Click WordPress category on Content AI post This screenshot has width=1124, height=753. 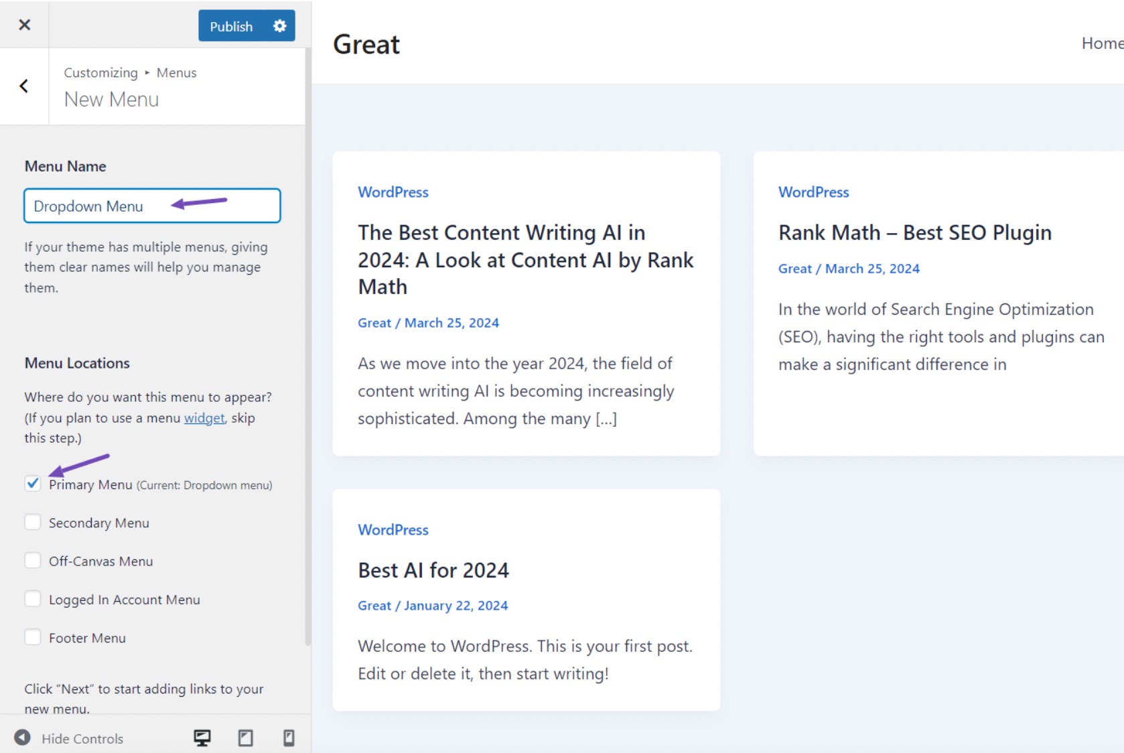(x=393, y=192)
